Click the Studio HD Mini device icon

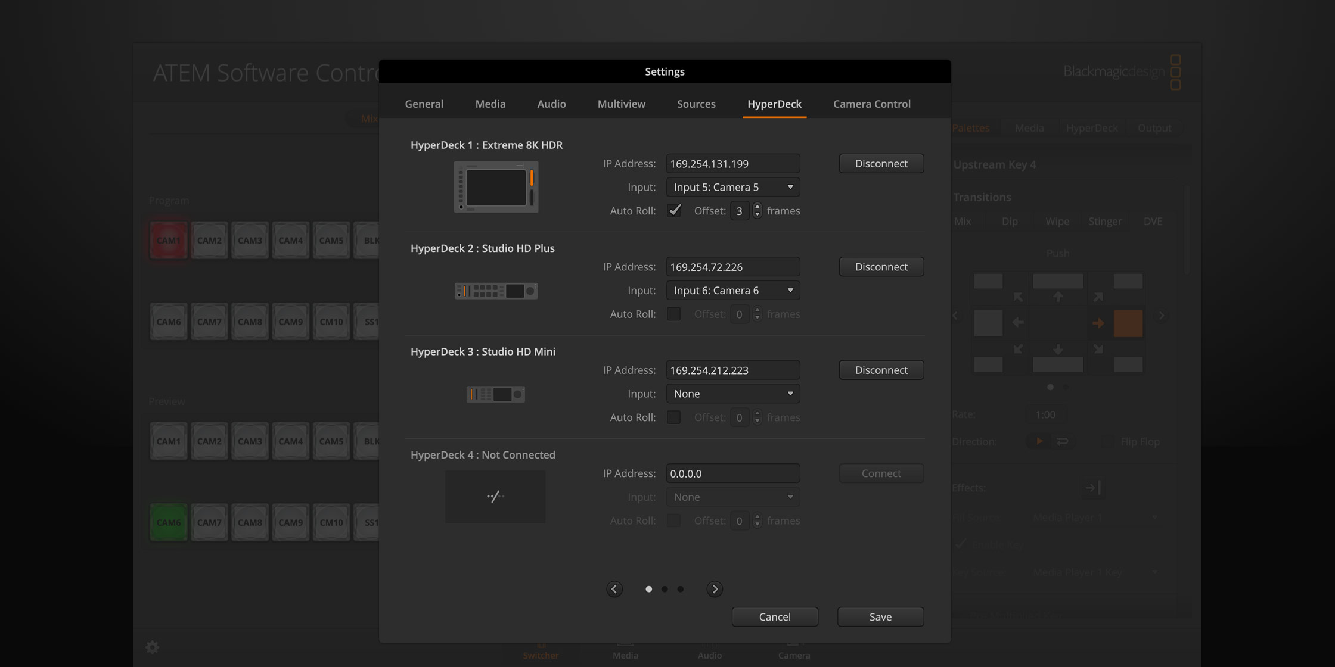(495, 394)
